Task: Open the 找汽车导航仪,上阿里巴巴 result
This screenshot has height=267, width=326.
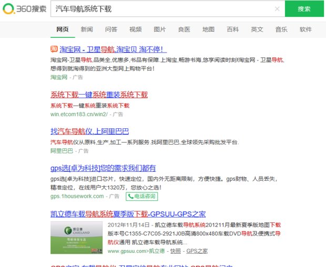Action: 89,131
